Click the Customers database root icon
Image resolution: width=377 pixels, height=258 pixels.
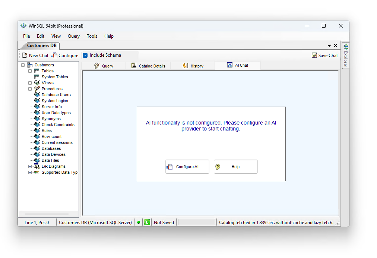[x=30, y=65]
